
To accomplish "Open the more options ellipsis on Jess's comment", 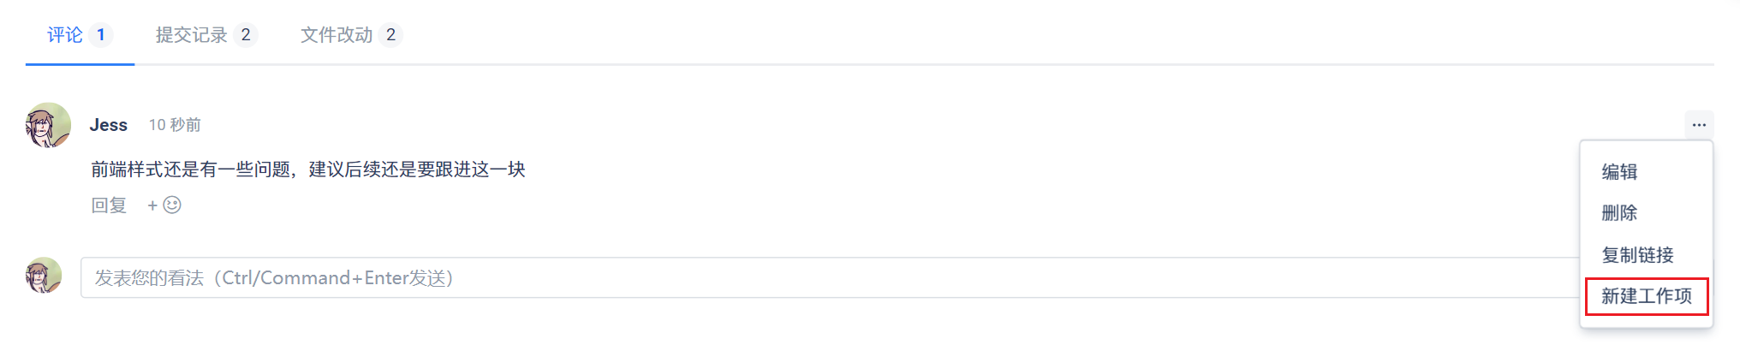I will click(x=1699, y=125).
